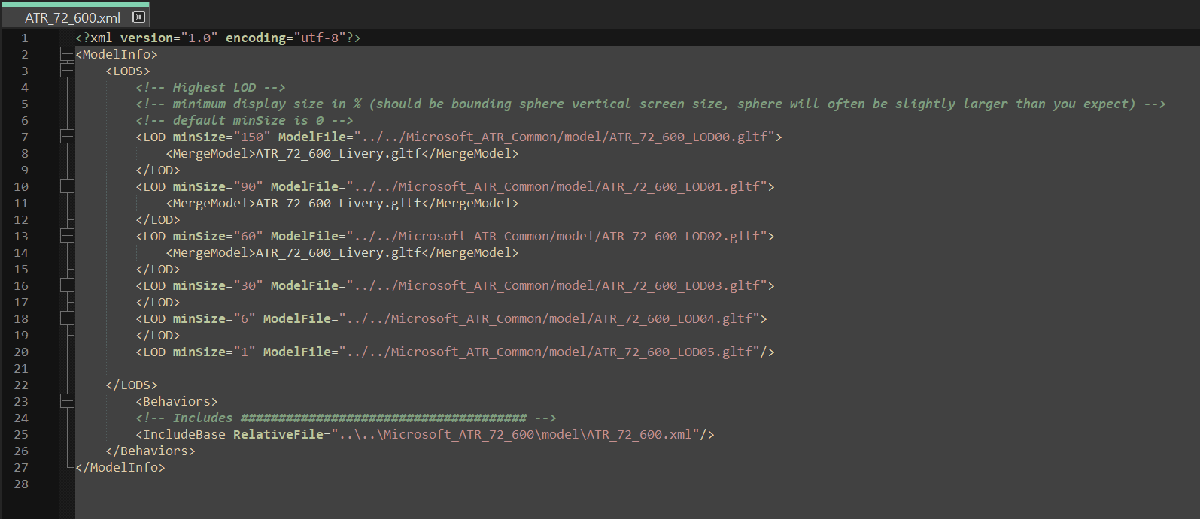The width and height of the screenshot is (1200, 519).
Task: Click the MergeModel entry on line 8
Action: [x=342, y=153]
